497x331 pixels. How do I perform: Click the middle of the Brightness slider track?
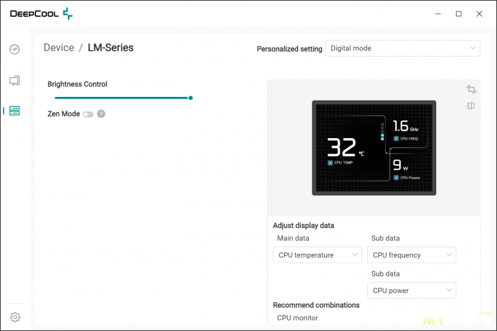pos(122,97)
